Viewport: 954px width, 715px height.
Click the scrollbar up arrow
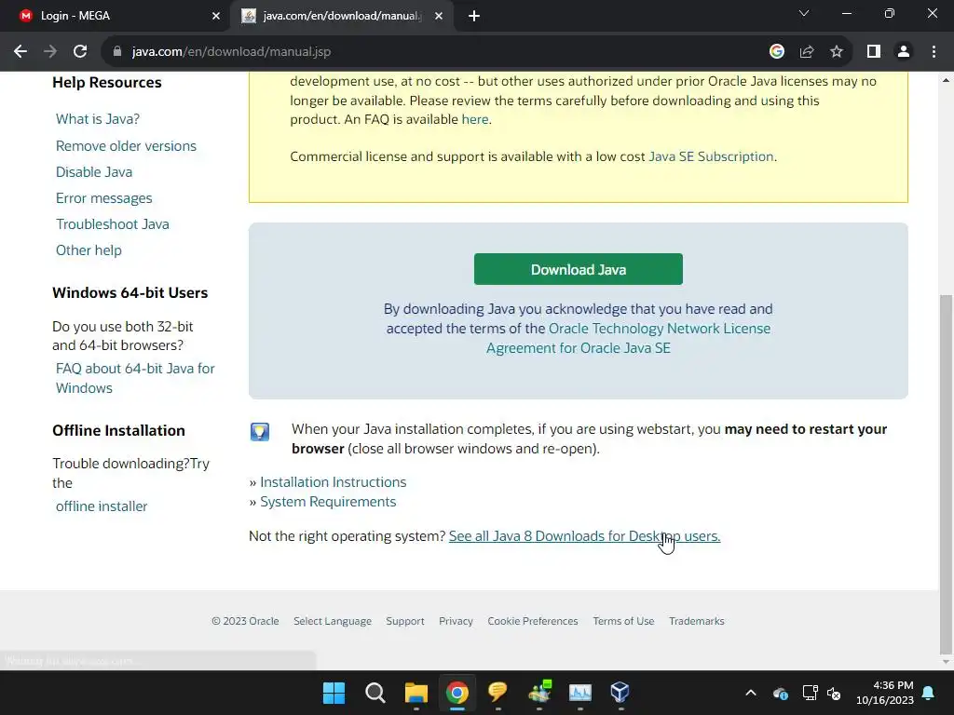point(947,80)
